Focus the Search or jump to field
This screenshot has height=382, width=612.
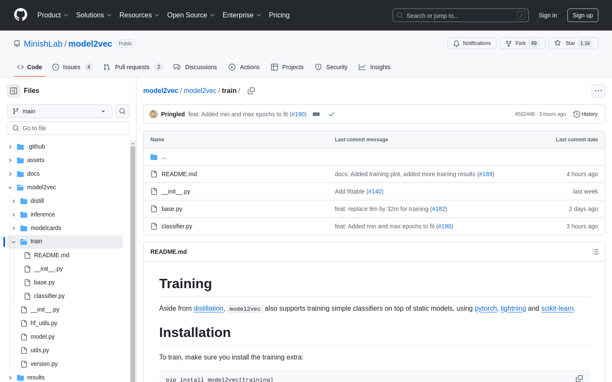pos(461,15)
